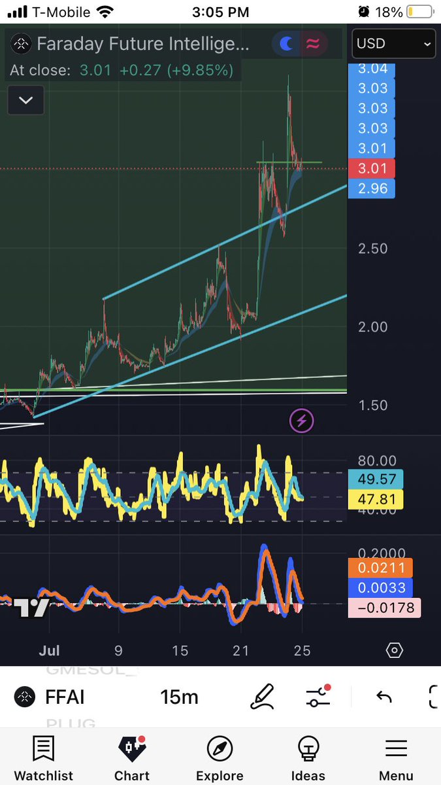
Task: Tap the +0.27 (+9.85%) change text
Action: (176, 70)
